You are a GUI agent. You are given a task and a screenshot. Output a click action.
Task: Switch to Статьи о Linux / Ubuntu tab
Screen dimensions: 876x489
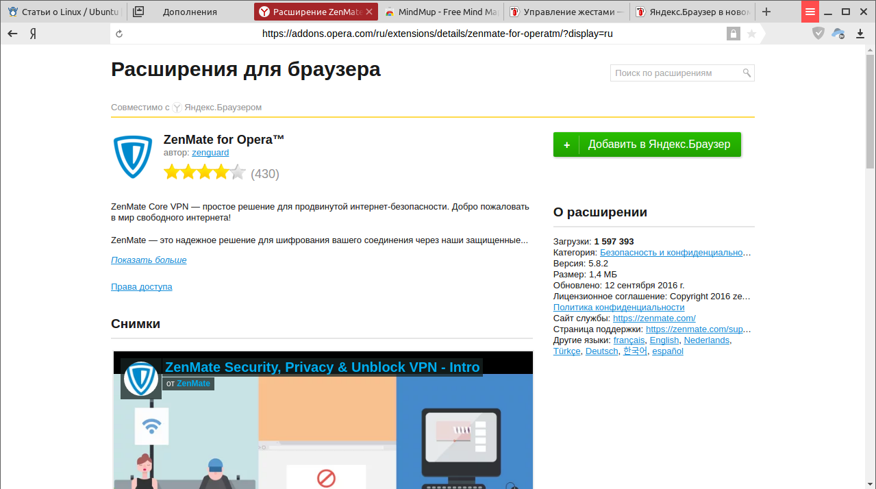63,12
